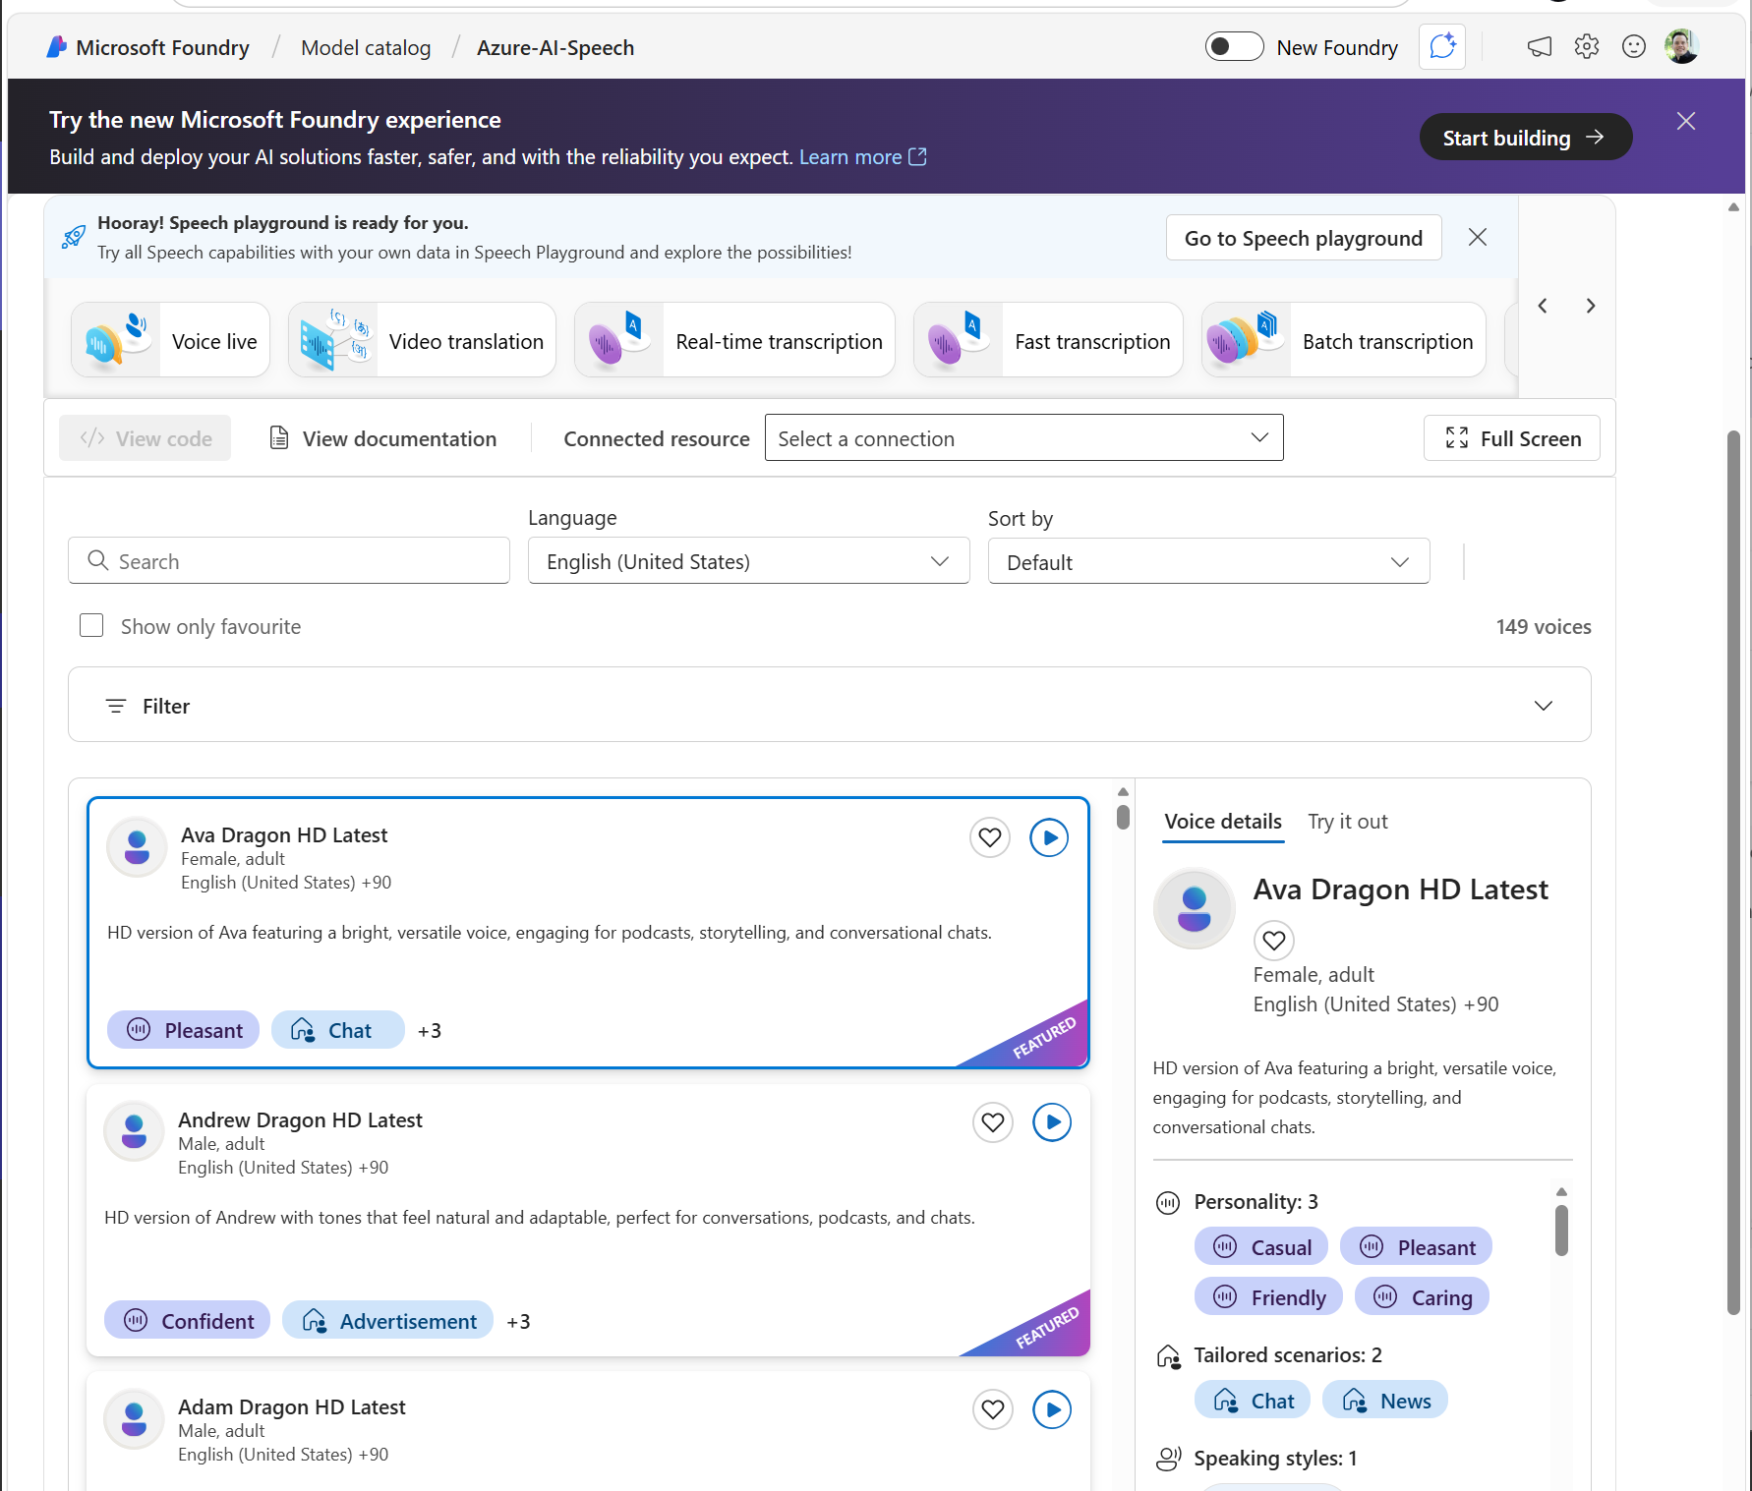Click the Chat tag in Tailored scenarios
The image size is (1752, 1491).
tap(1253, 1401)
